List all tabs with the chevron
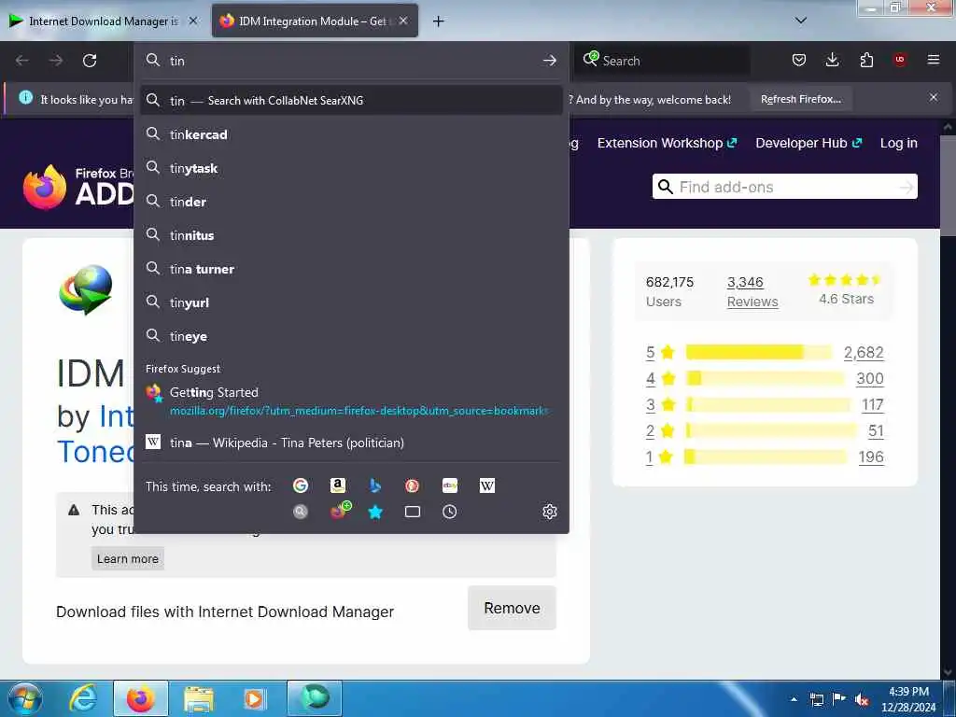The image size is (956, 717). point(801,21)
